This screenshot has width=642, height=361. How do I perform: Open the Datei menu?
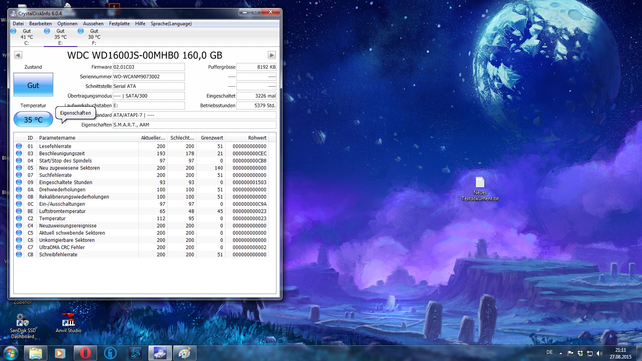18,24
